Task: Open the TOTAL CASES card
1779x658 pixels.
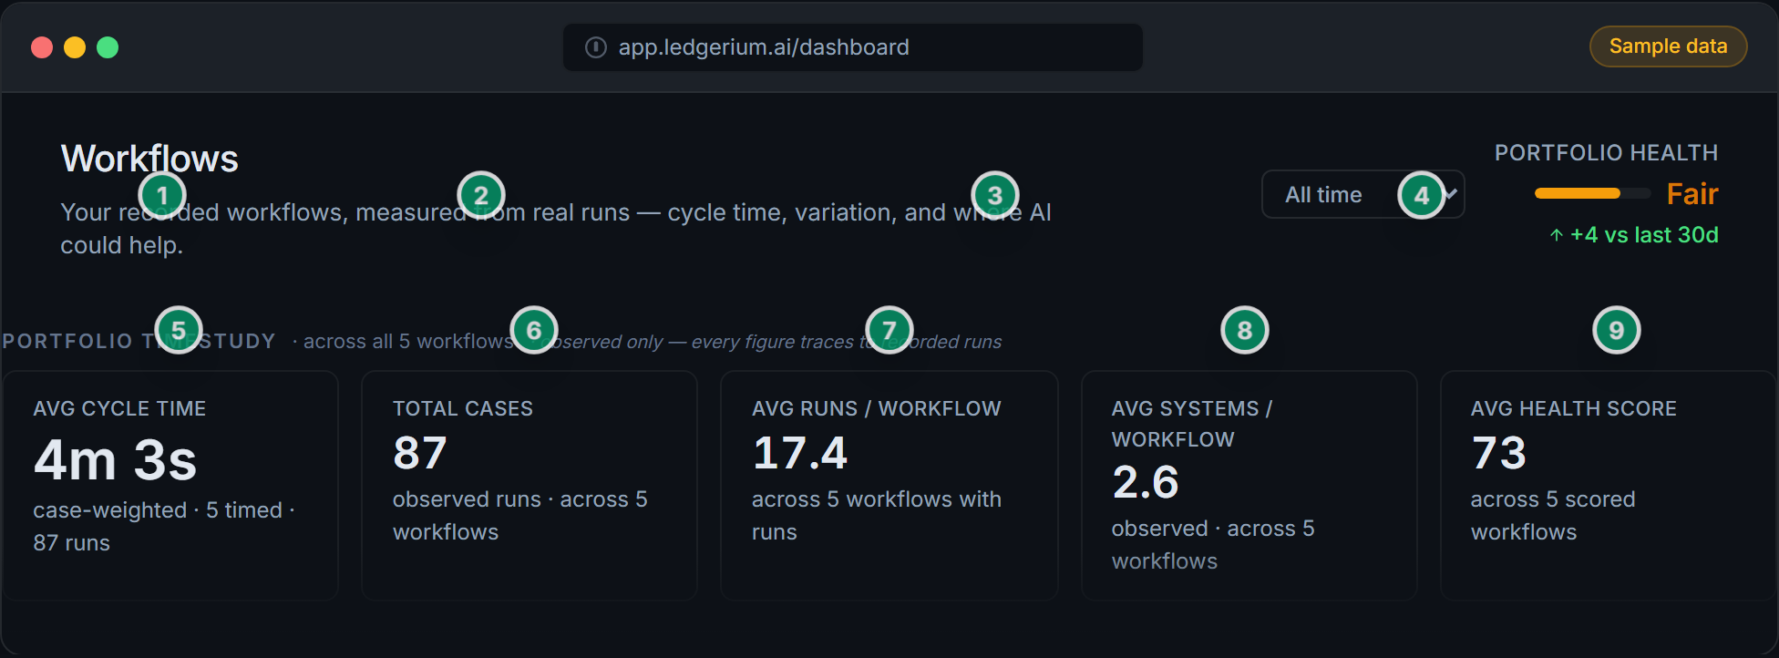Action: (530, 485)
